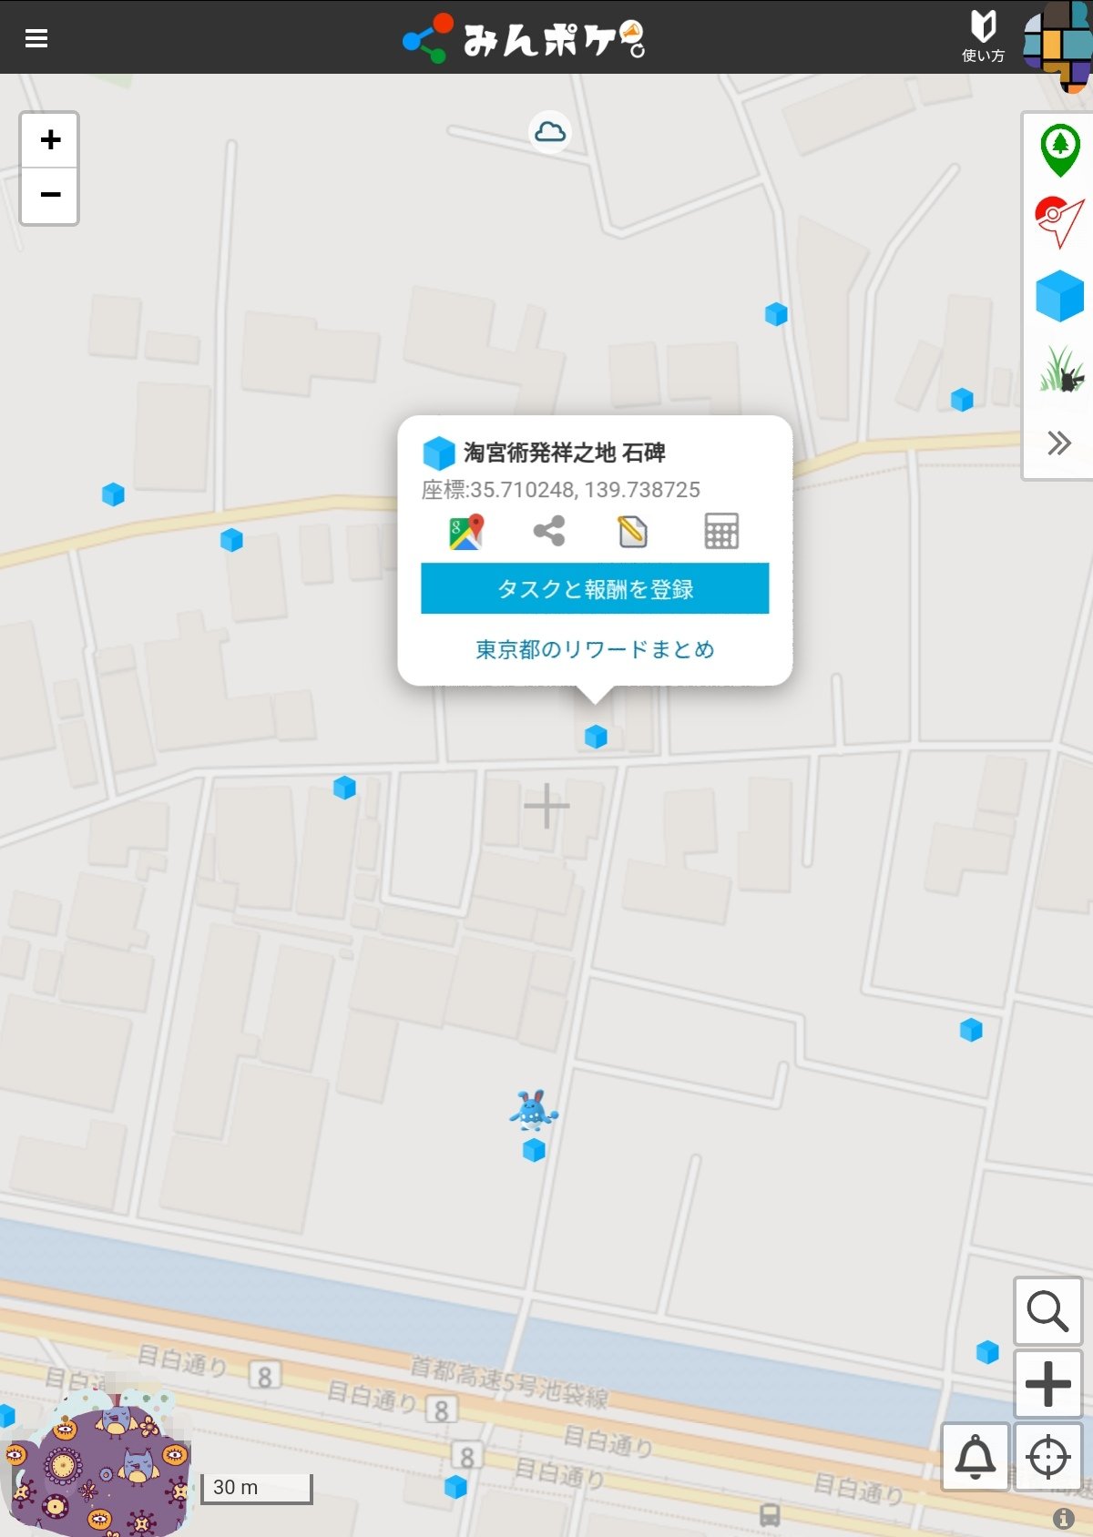
Task: Click the Azumarill Pokémon marker
Action: pos(533,1111)
